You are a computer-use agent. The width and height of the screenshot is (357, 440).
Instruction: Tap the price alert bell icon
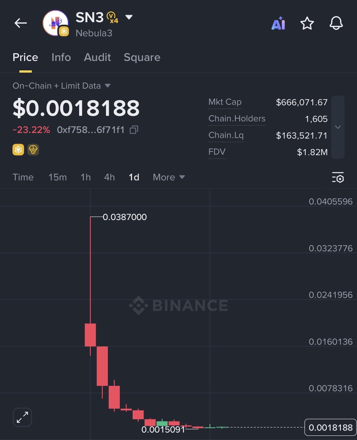pos(336,23)
